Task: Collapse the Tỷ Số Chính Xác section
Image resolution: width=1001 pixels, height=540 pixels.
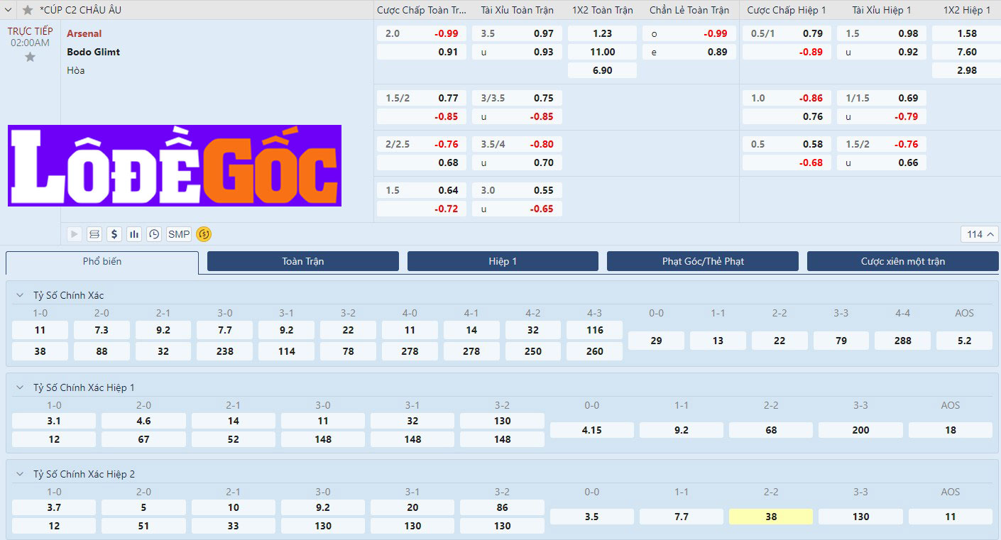Action: 19,295
